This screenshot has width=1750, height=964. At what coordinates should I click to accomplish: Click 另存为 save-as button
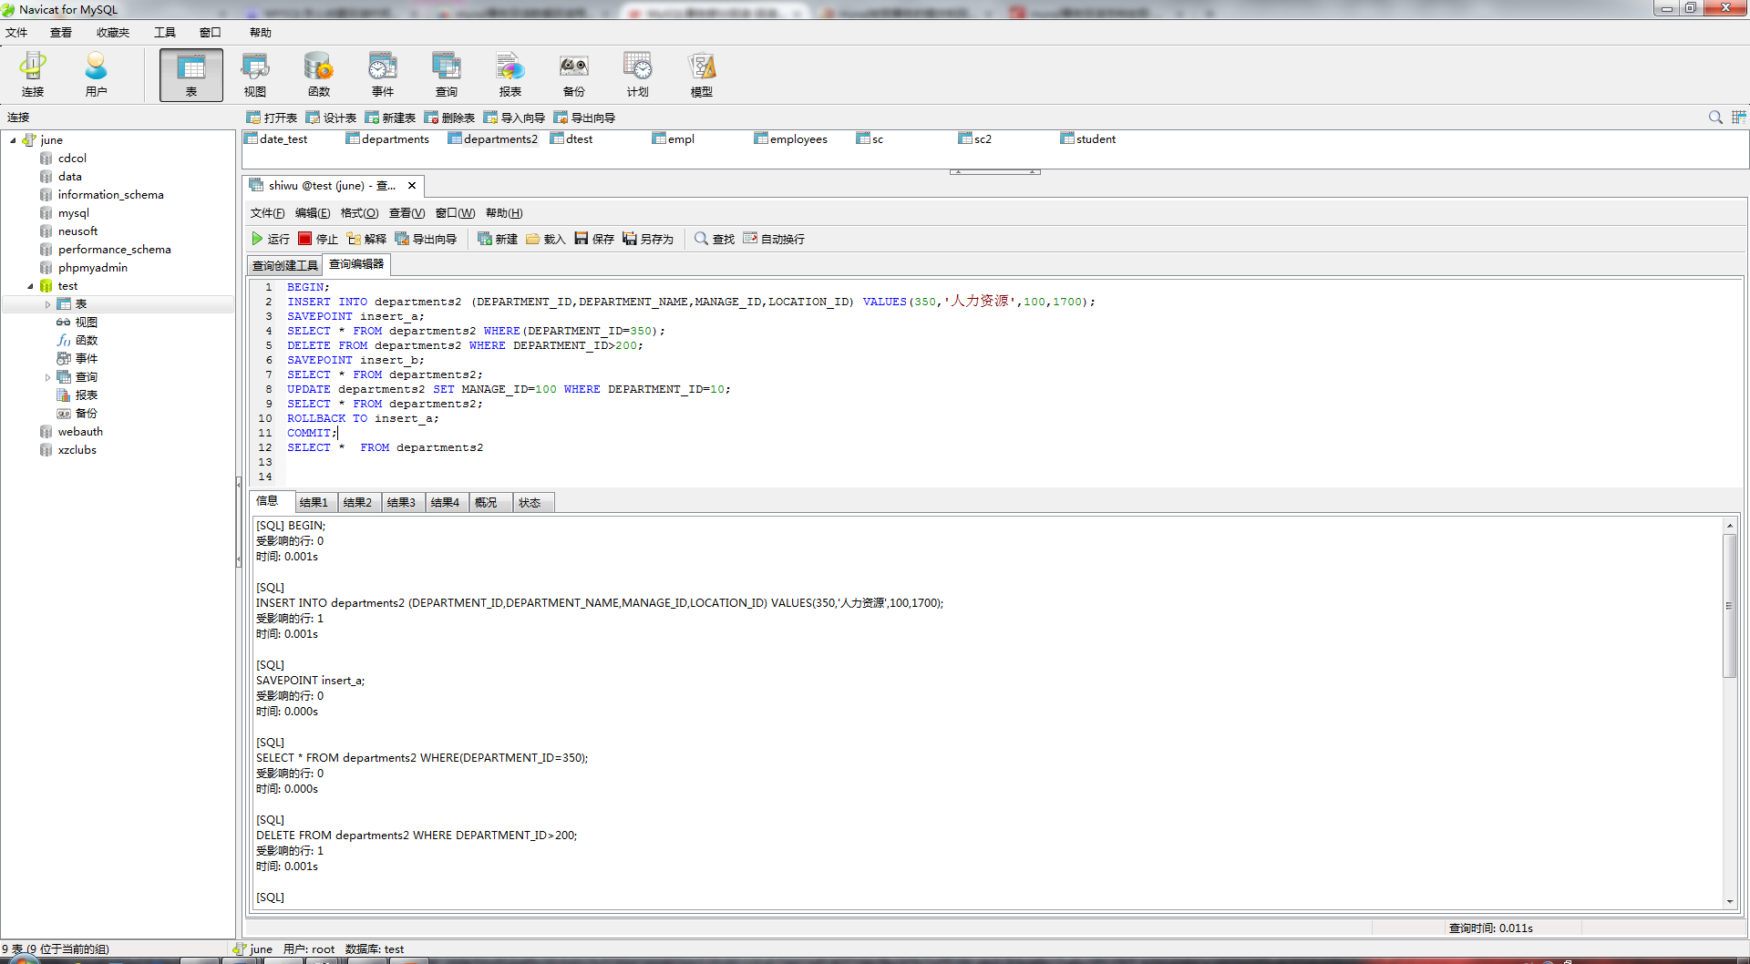point(648,239)
